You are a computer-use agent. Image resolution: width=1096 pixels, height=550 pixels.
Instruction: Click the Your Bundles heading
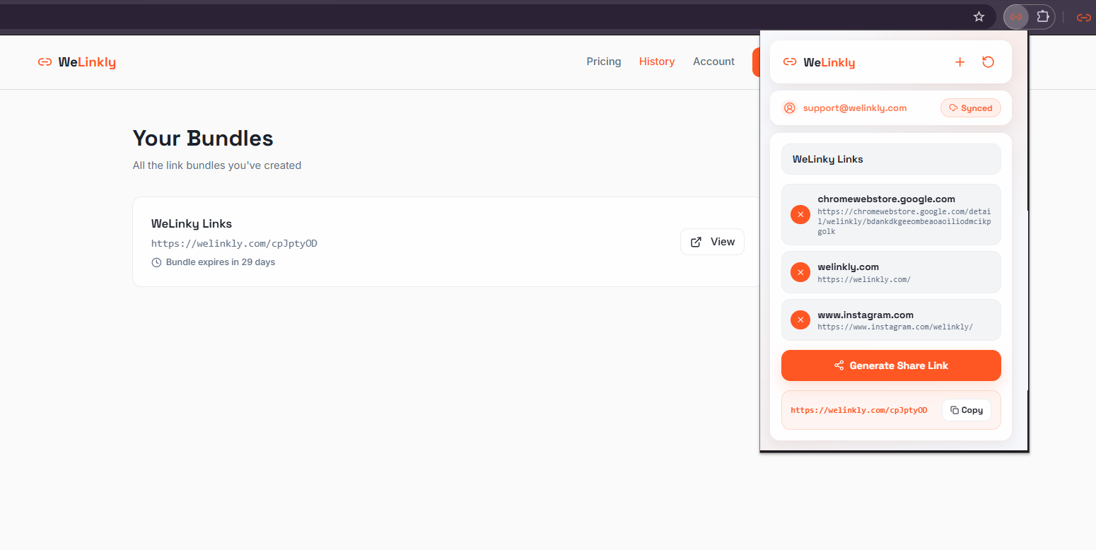click(203, 138)
